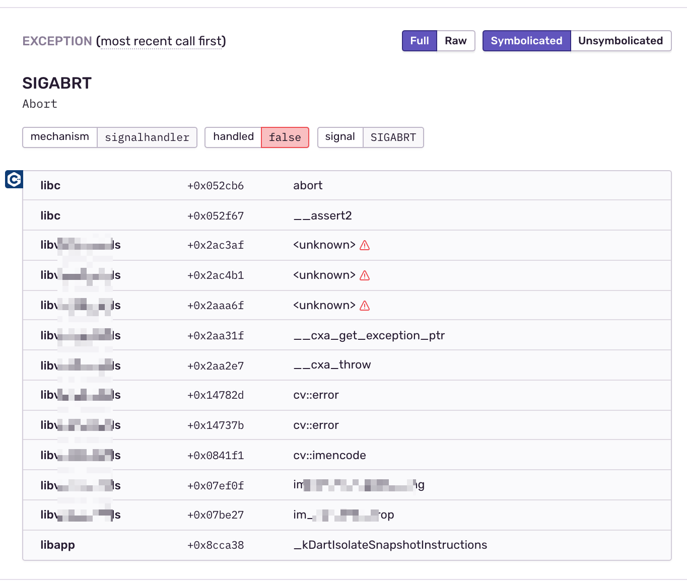Click <unknown> function on +0x2ac3af row
Image resolution: width=687 pixels, height=585 pixels.
point(324,245)
